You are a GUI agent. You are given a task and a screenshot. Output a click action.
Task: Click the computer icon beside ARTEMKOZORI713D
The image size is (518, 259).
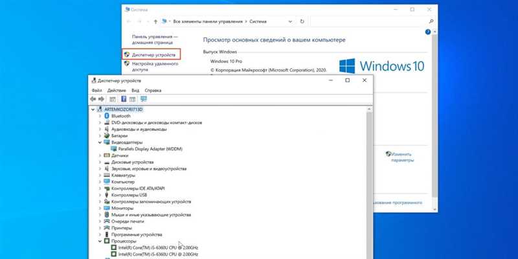tap(100, 109)
